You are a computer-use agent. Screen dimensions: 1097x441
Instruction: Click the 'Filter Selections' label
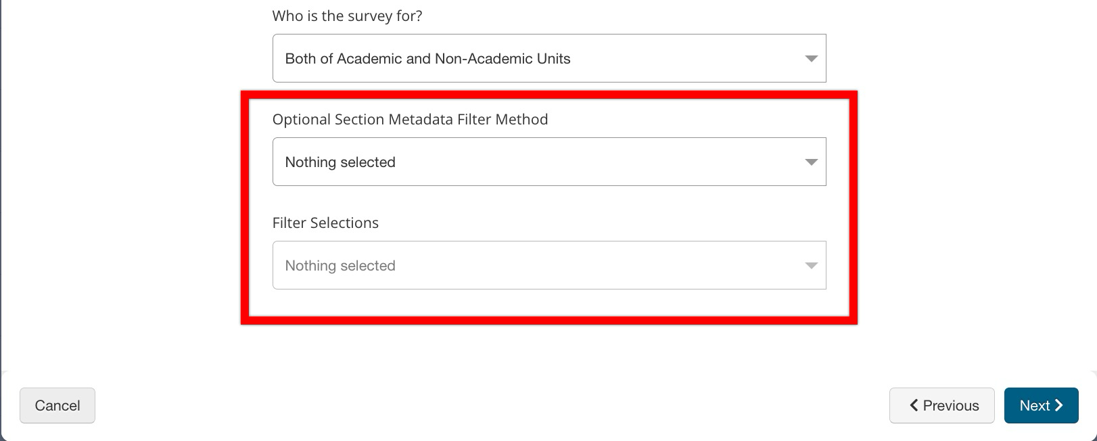pyautogui.click(x=325, y=223)
